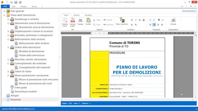
Task: Expand Immobile, pertinenze e collegamenti
Action: [x=8, y=35]
